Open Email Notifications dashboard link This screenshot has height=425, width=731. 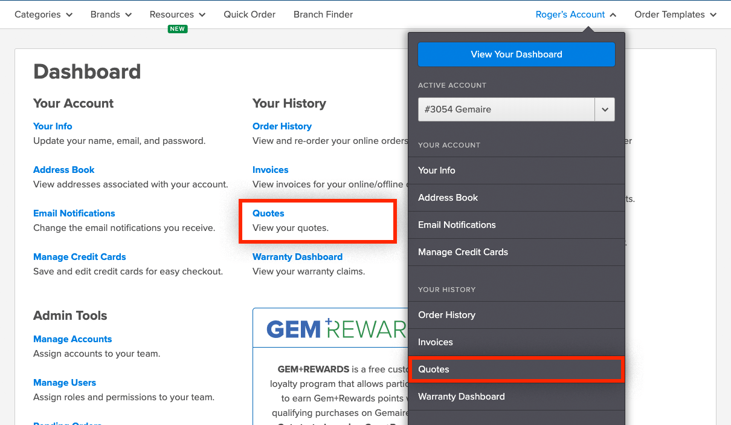74,213
